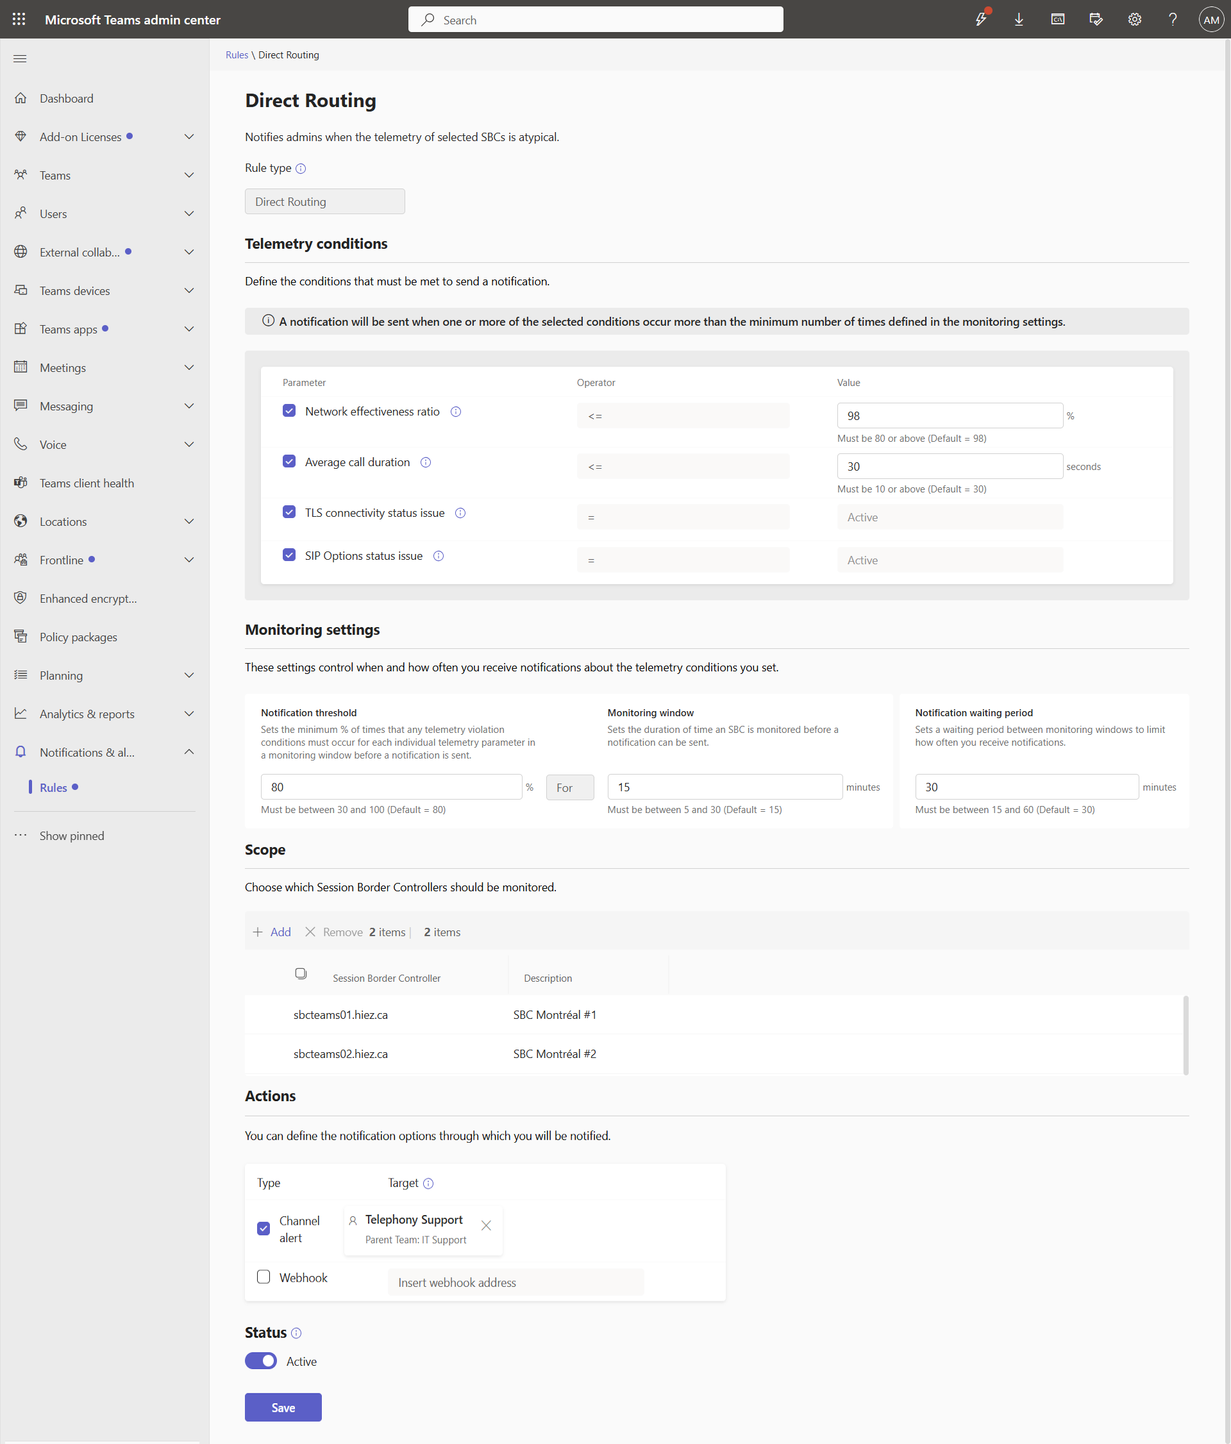Follow the Rules breadcrumb link

pyautogui.click(x=237, y=55)
